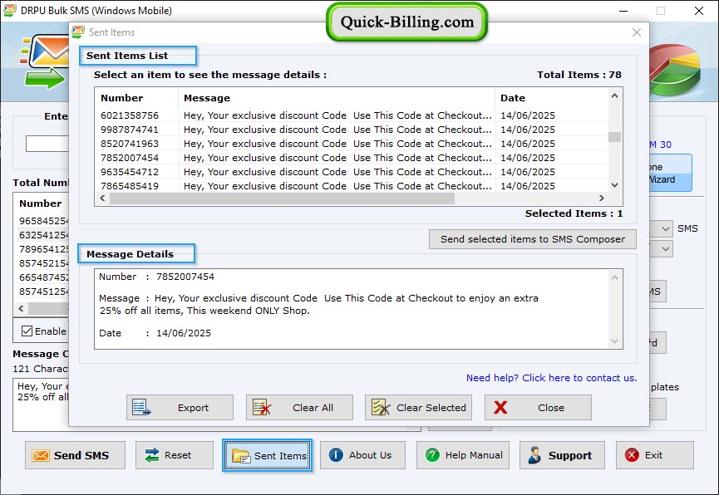The image size is (719, 495).
Task: Click the sent list horizontal scrollbar thumb
Action: 282,198
